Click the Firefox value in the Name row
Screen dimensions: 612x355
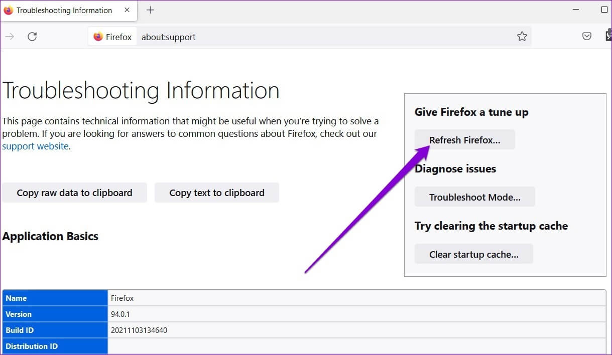(x=123, y=298)
